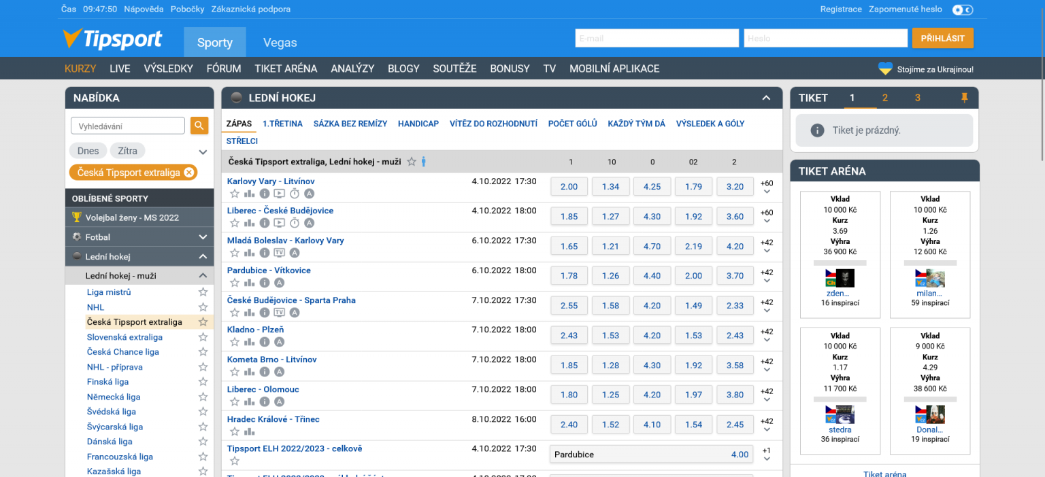The height and width of the screenshot is (477, 1045).
Task: Click the E-mail input field
Action: tap(656, 38)
